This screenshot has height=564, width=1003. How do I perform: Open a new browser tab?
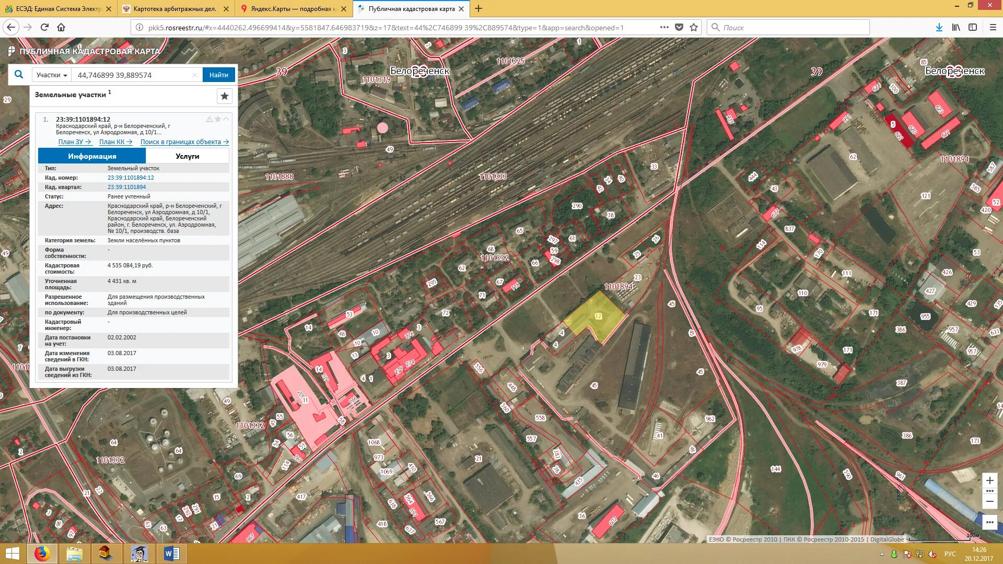479,9
